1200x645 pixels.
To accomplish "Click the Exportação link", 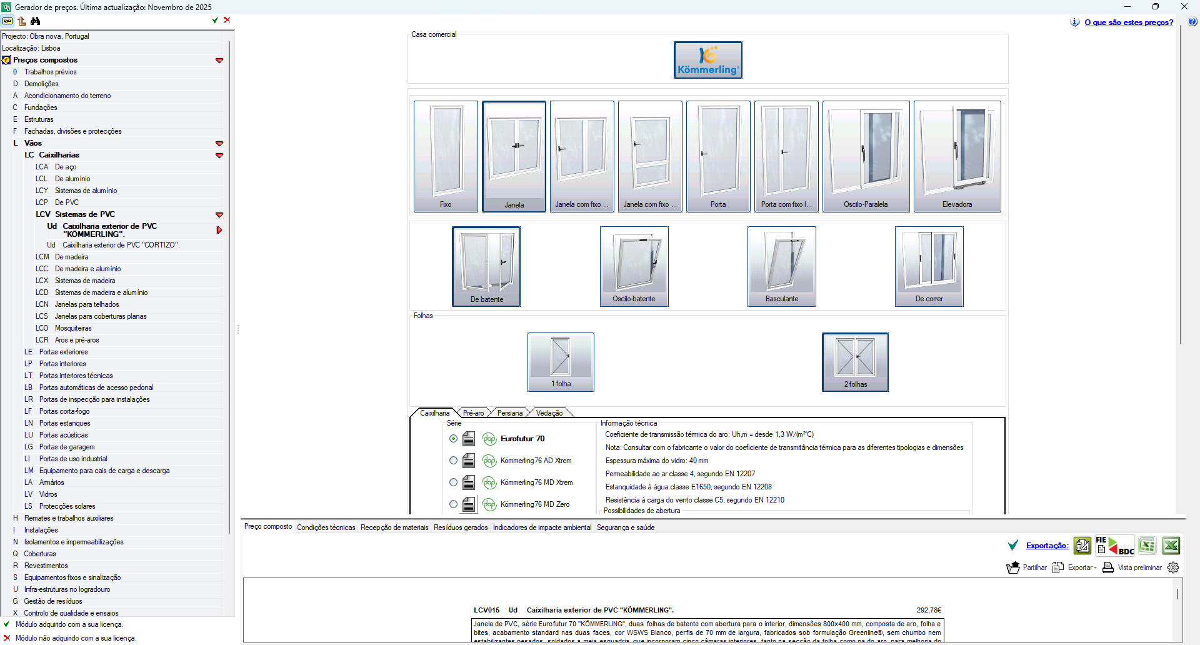I will 1047,546.
